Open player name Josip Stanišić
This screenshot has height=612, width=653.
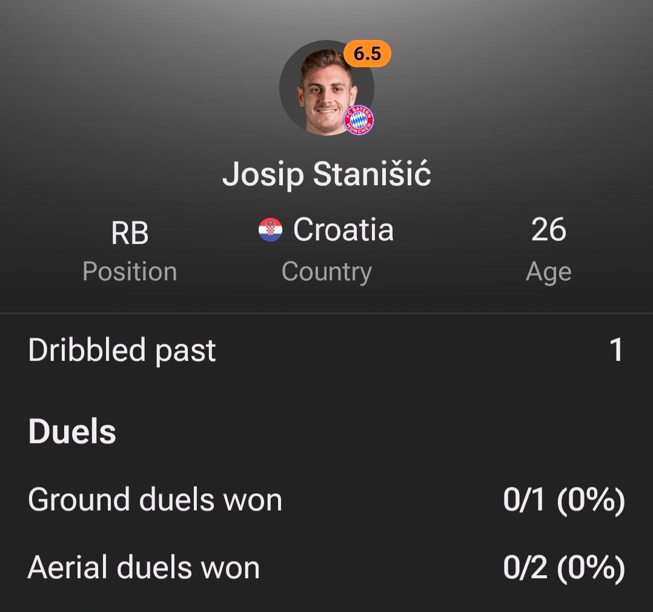tap(326, 174)
